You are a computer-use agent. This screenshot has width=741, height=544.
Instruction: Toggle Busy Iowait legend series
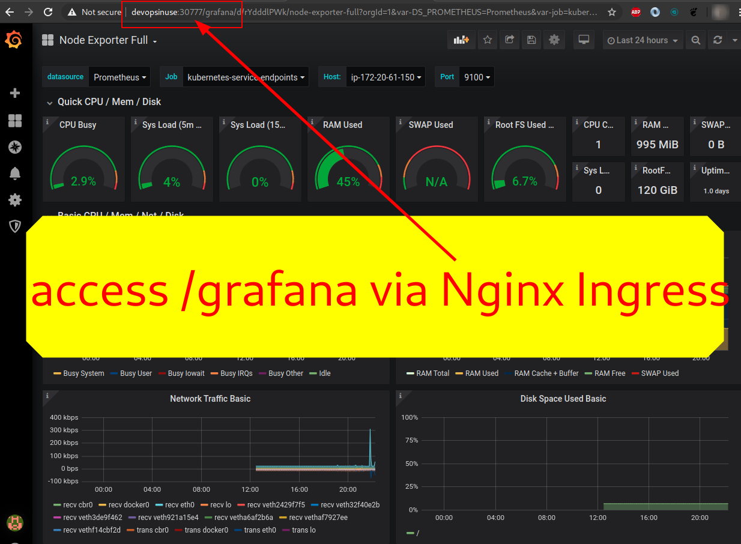186,373
